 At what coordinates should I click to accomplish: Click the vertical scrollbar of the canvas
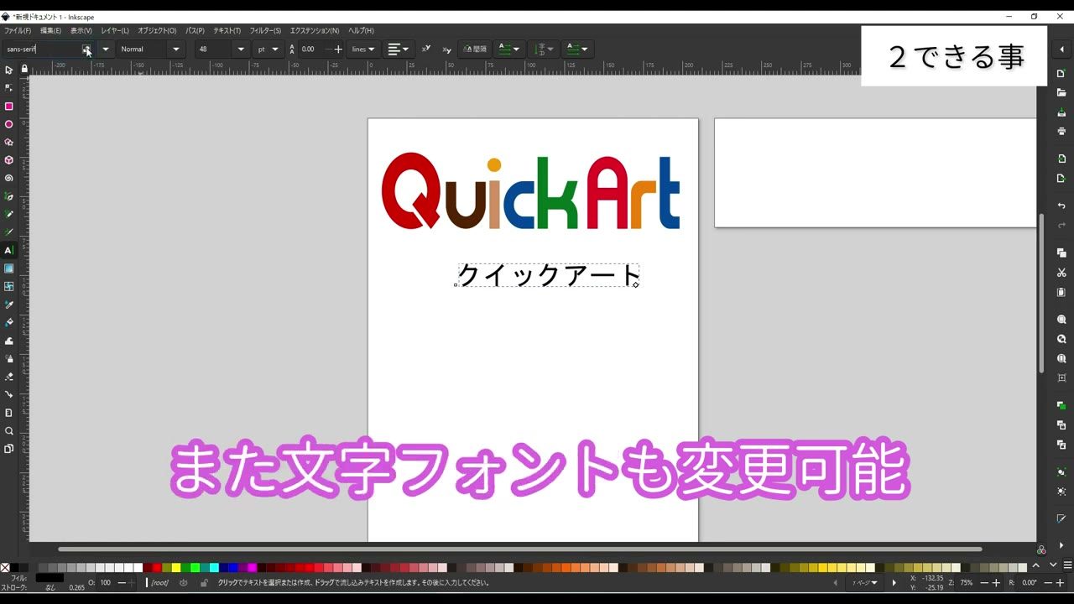pyautogui.click(x=1041, y=293)
